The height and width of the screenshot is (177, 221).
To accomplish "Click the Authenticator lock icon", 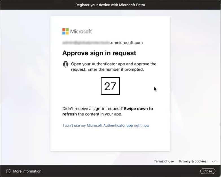I will click(x=65, y=64).
